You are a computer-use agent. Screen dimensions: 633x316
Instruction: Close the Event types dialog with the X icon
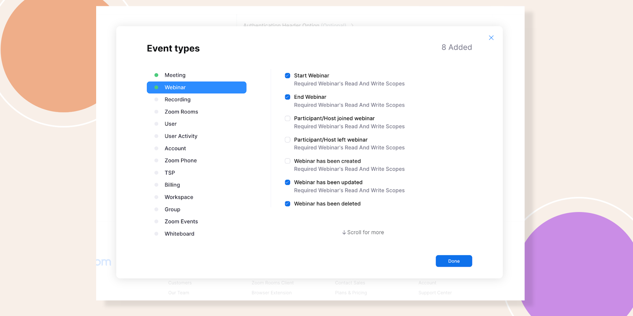(x=491, y=38)
